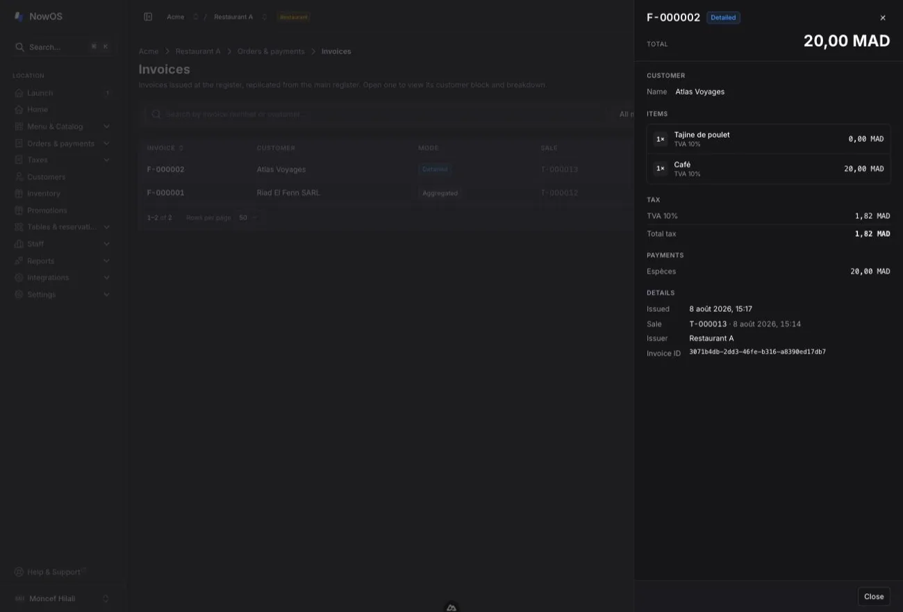Click the Settings gear icon in the sidebar

19,295
